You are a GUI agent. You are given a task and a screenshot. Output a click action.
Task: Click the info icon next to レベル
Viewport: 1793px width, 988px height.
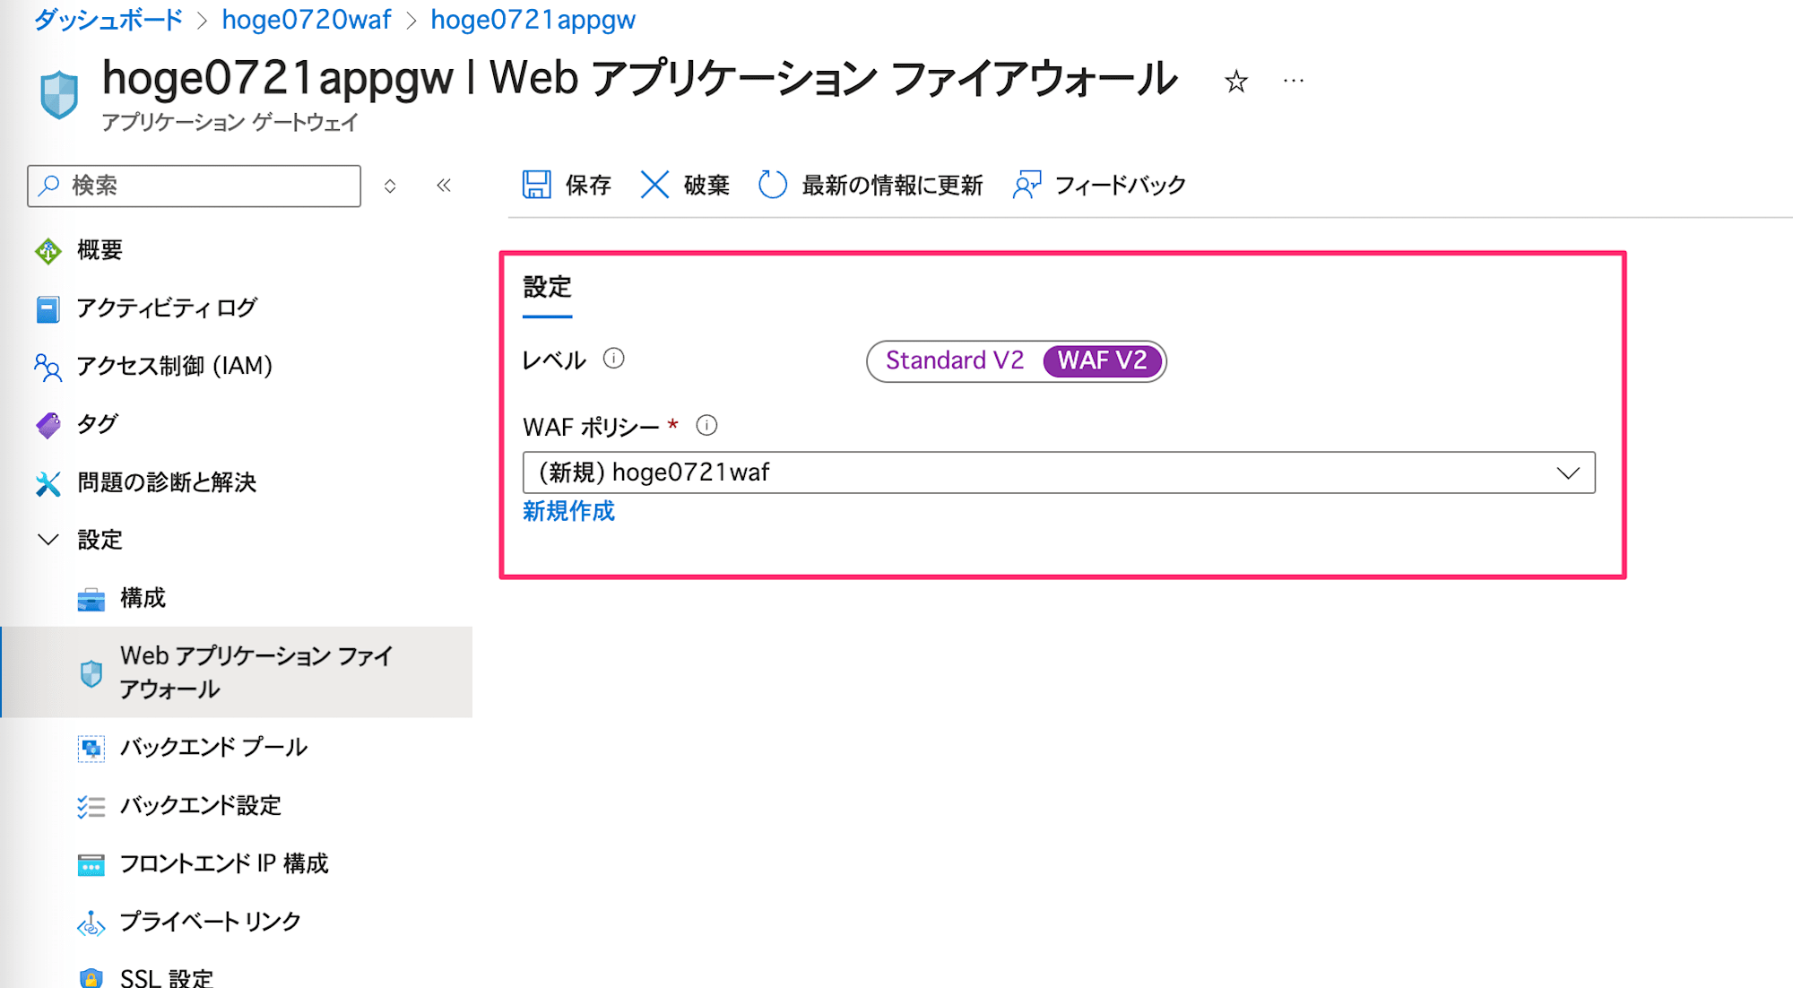[x=613, y=359]
